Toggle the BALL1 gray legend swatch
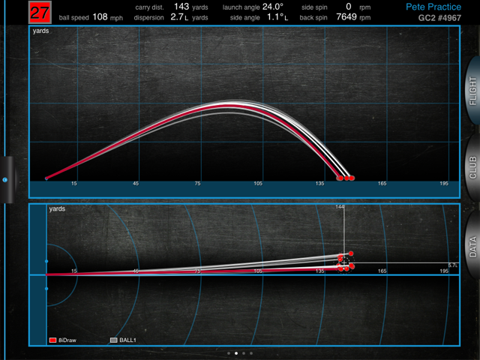480x360 pixels. (x=114, y=340)
